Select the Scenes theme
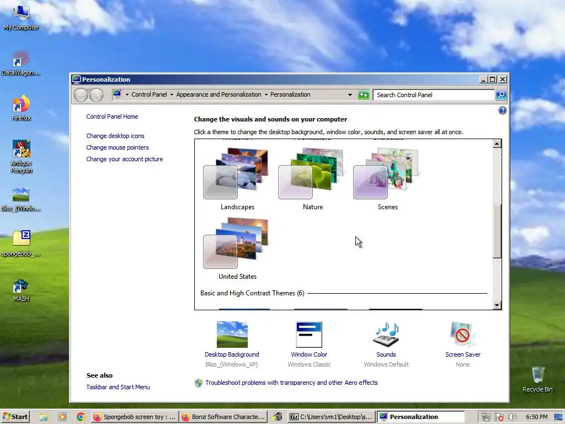 pos(387,179)
